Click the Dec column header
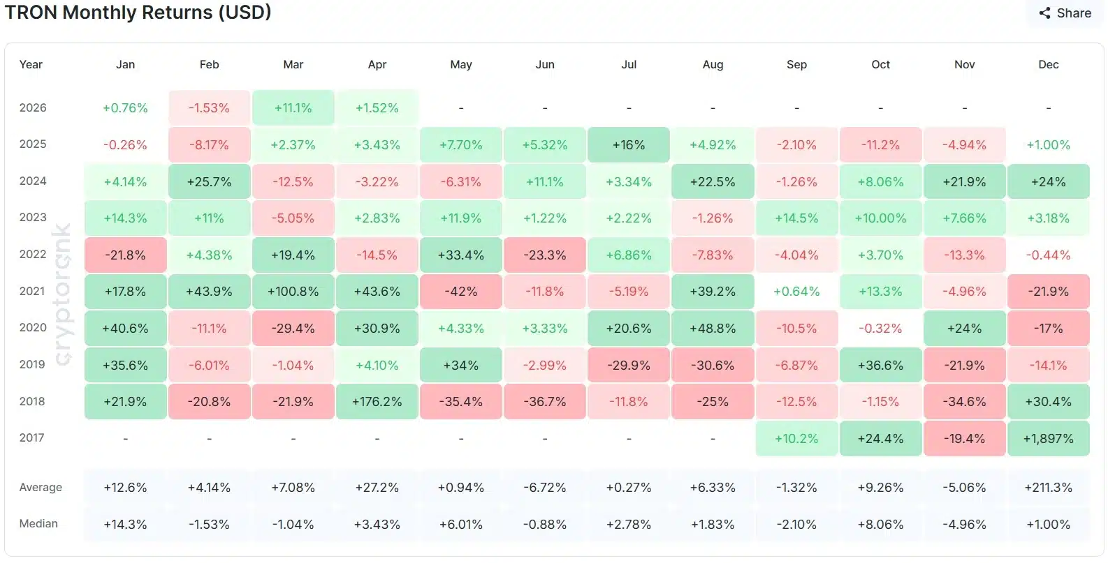This screenshot has height=563, width=1108. coord(1048,65)
